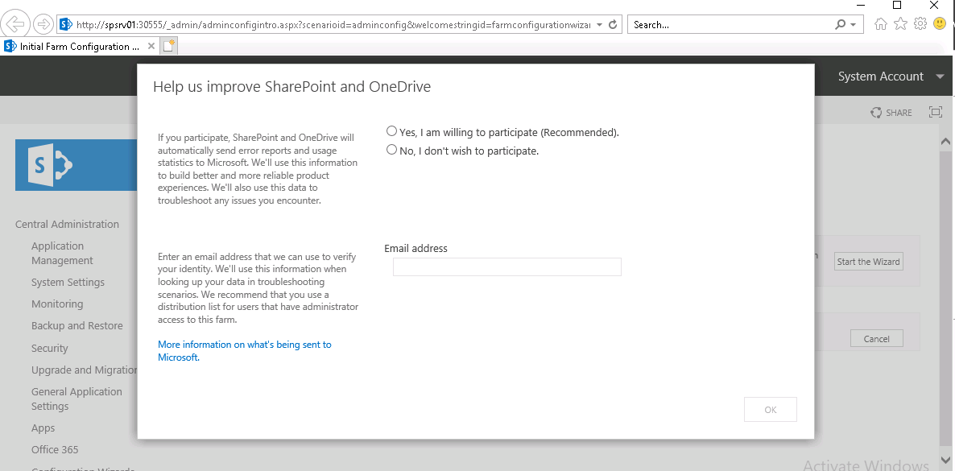This screenshot has width=955, height=471.
Task: Open a new browser tab
Action: pos(168,47)
